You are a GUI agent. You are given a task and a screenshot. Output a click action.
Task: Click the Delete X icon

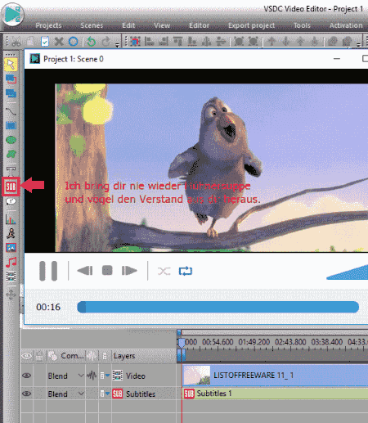pyautogui.click(x=59, y=42)
